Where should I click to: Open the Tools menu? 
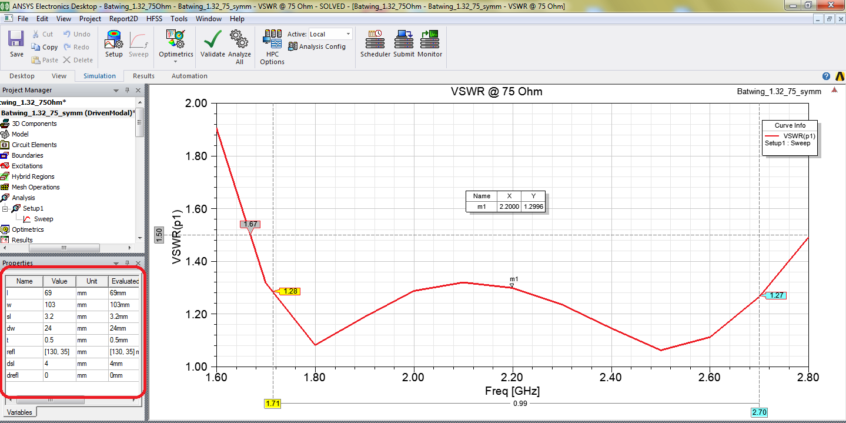(179, 19)
